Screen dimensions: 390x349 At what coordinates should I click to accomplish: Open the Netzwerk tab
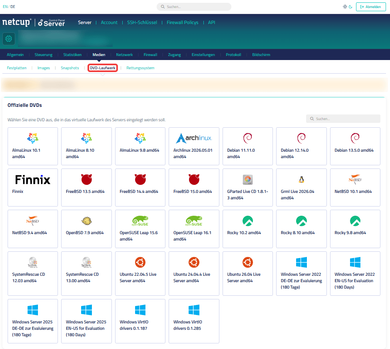pyautogui.click(x=124, y=54)
